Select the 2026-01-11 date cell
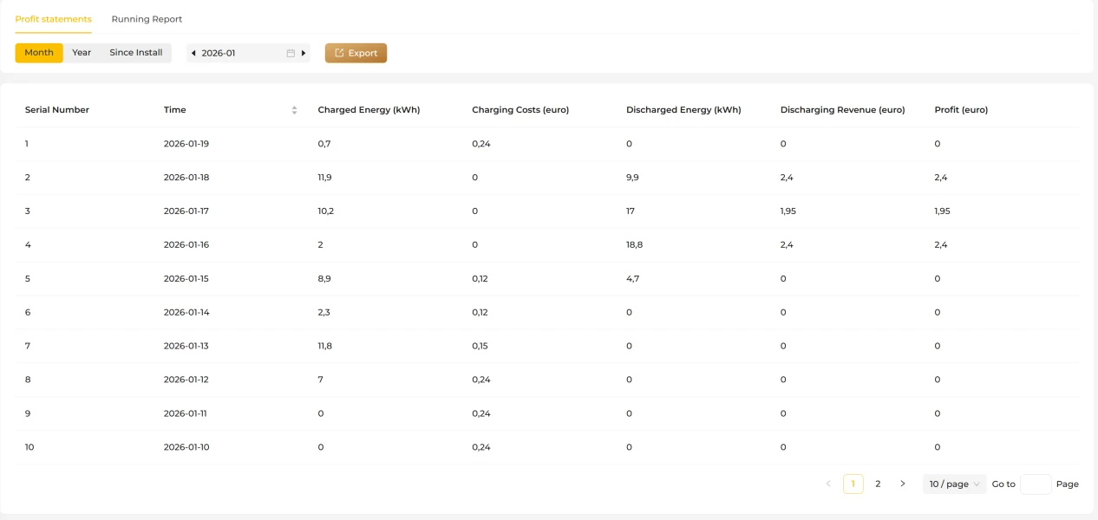 coord(186,413)
